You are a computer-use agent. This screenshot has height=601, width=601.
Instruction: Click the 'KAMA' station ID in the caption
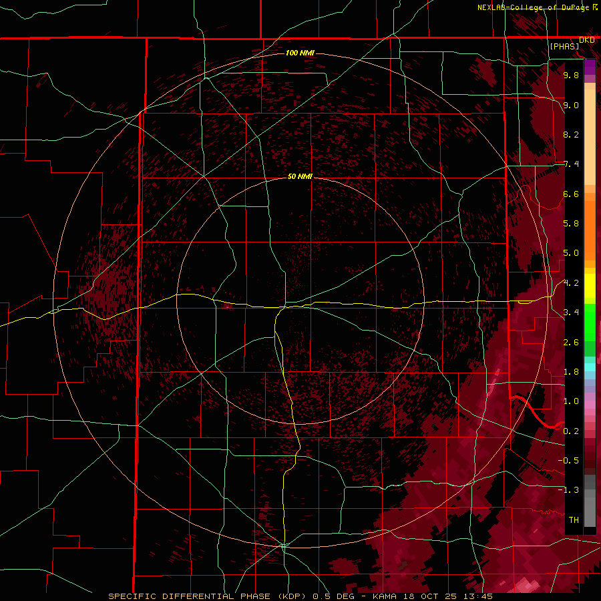point(385,596)
